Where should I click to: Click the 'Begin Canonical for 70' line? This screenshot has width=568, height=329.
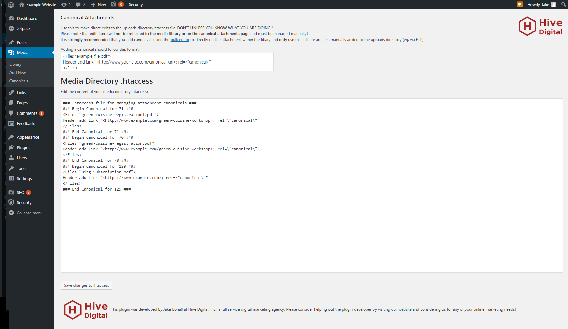click(98, 137)
